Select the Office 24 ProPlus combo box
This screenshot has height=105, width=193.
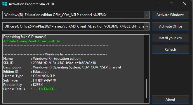(x=76, y=26)
